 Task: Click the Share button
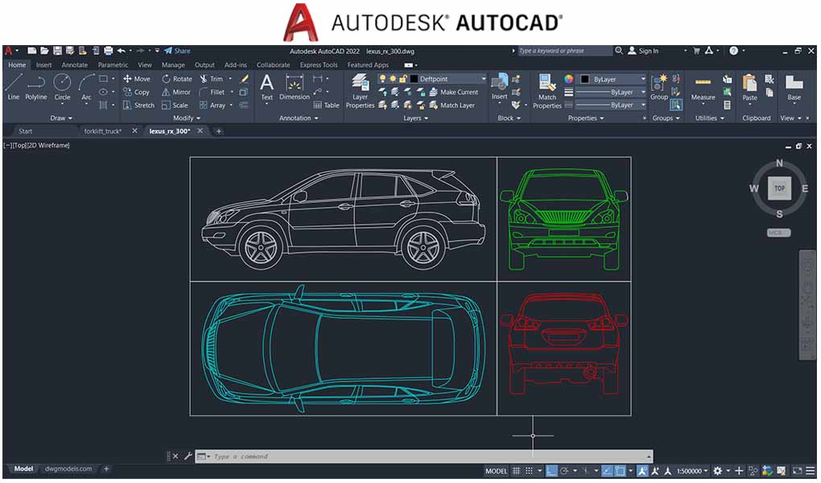(177, 51)
